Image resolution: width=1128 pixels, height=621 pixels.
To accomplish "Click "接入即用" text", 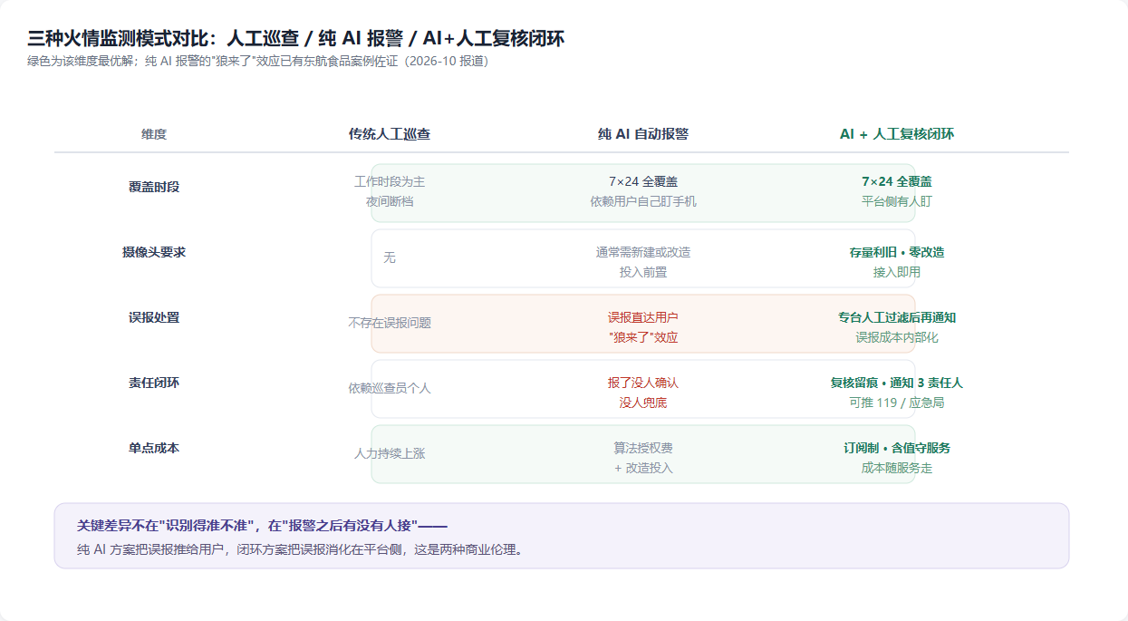I will point(897,272).
